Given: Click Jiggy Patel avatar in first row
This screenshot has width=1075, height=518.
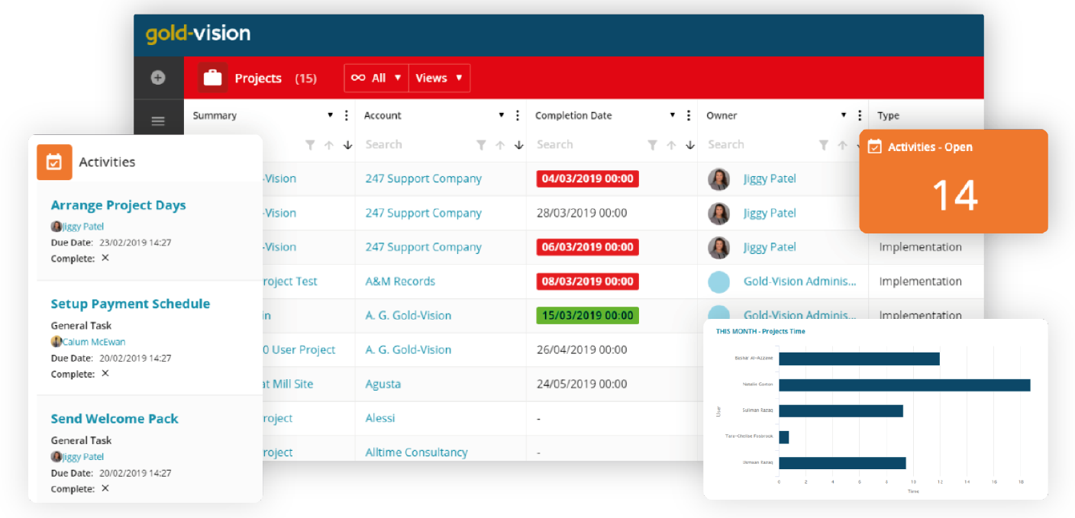Looking at the screenshot, I should coord(718,179).
